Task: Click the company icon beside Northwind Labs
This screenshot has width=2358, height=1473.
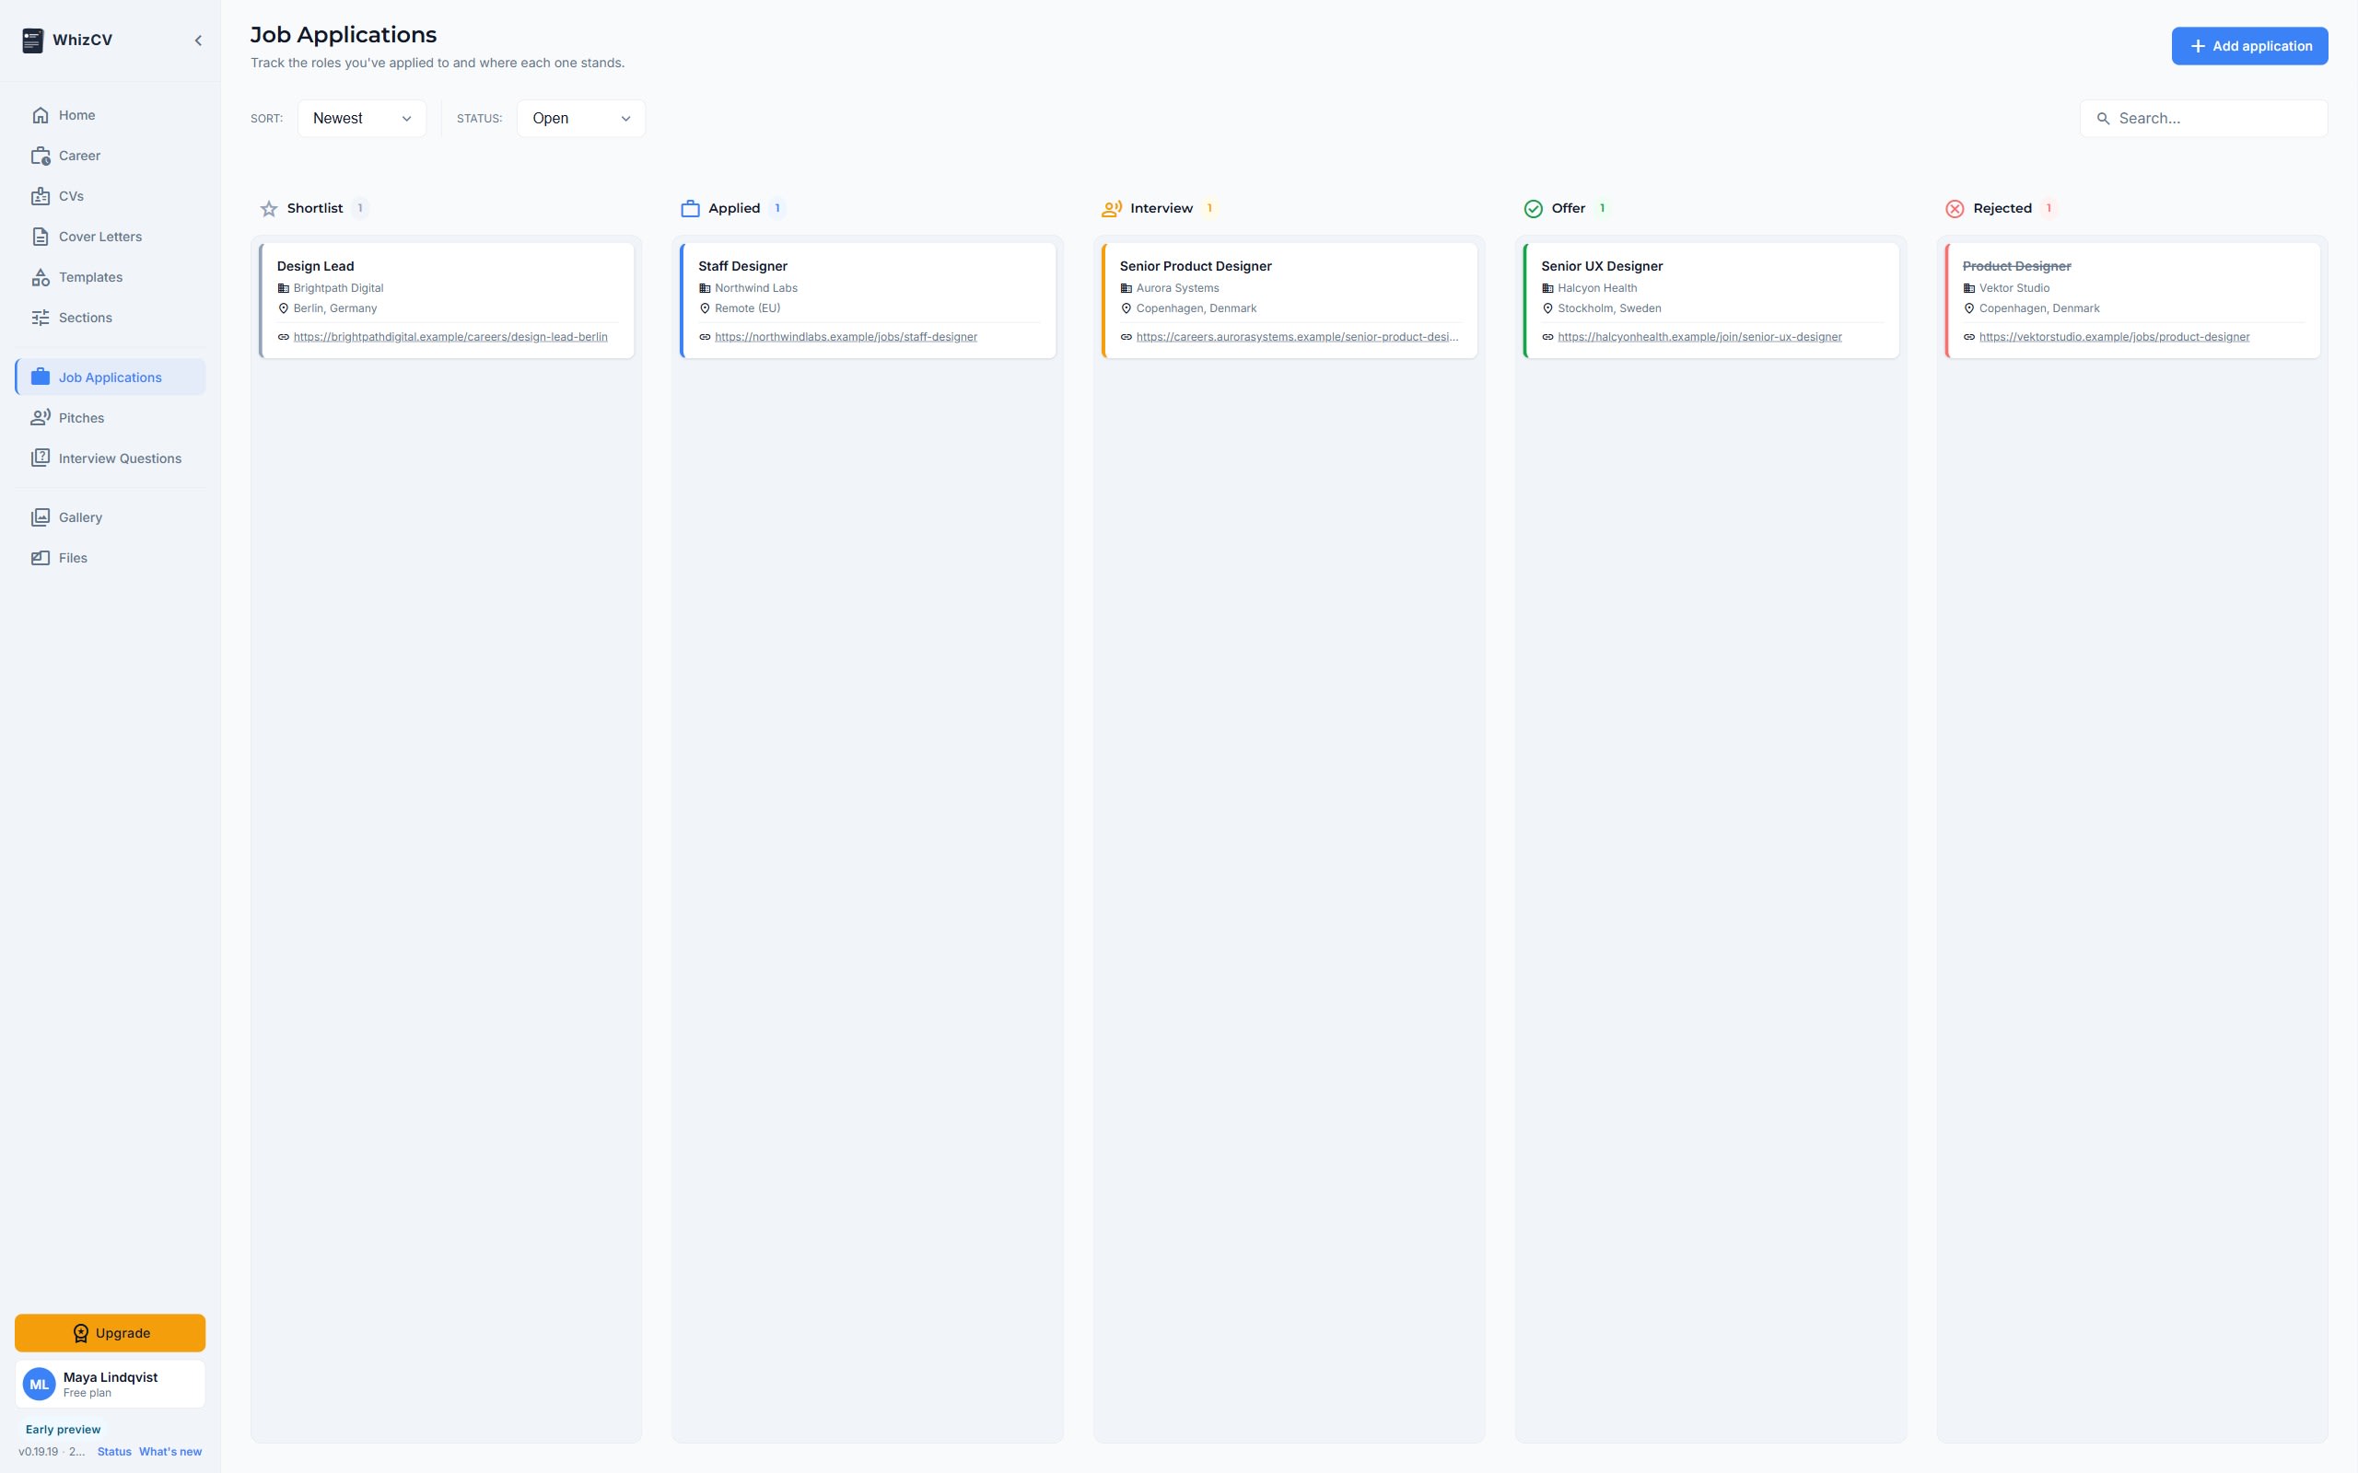Action: point(705,288)
